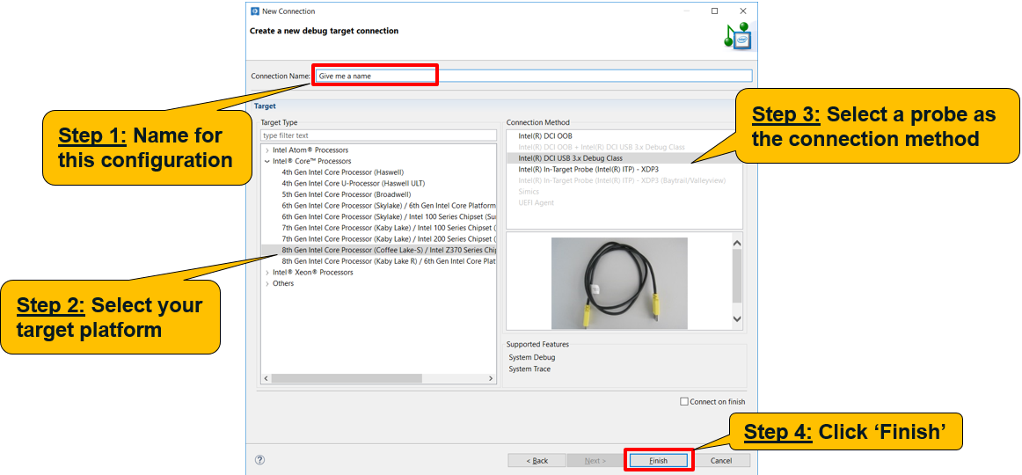1022x475 pixels.
Task: Click the Target Type filter text box
Action: pyautogui.click(x=379, y=135)
